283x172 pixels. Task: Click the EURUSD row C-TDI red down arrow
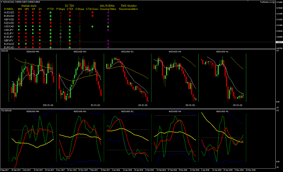click(70, 16)
